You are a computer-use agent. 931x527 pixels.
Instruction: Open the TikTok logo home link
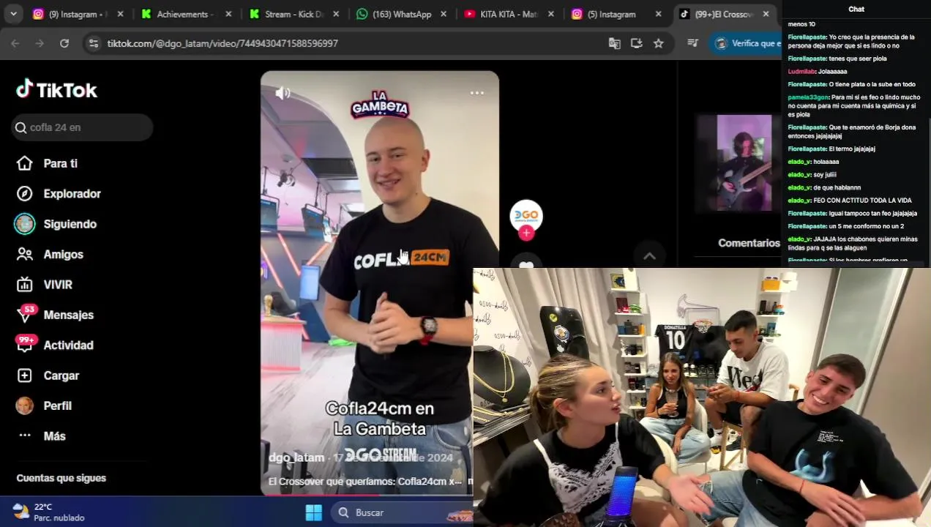click(57, 90)
